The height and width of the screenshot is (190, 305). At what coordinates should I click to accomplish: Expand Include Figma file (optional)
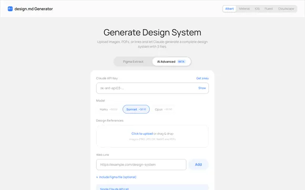click(x=116, y=177)
